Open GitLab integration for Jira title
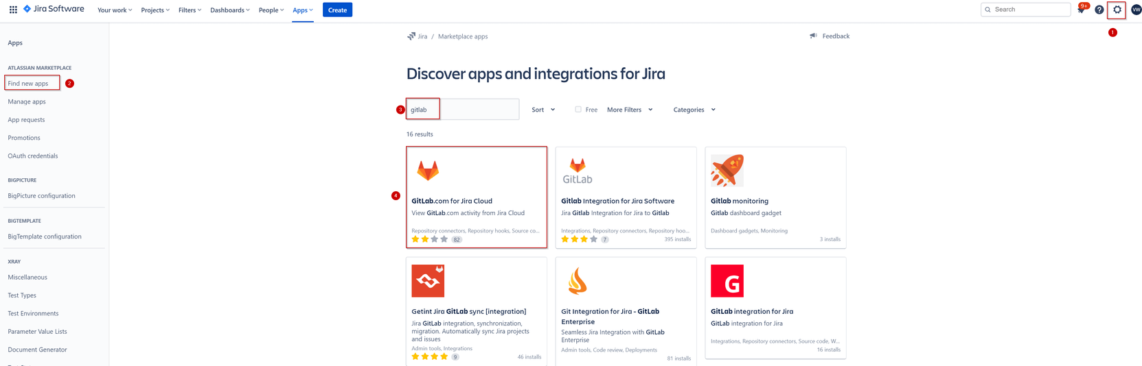 (752, 311)
